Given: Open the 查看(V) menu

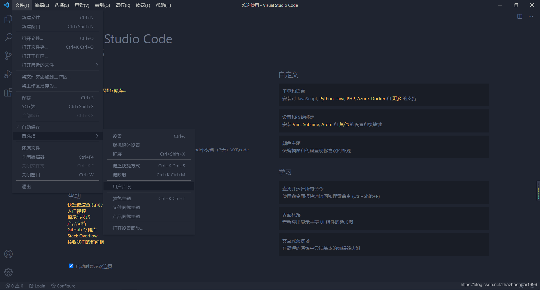Looking at the screenshot, I should (x=82, y=5).
